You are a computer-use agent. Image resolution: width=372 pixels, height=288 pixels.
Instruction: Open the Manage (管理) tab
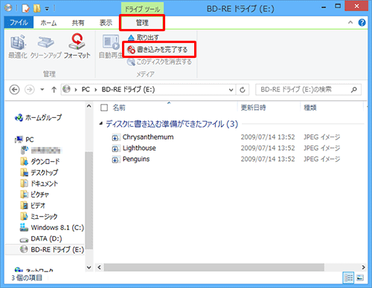142,23
